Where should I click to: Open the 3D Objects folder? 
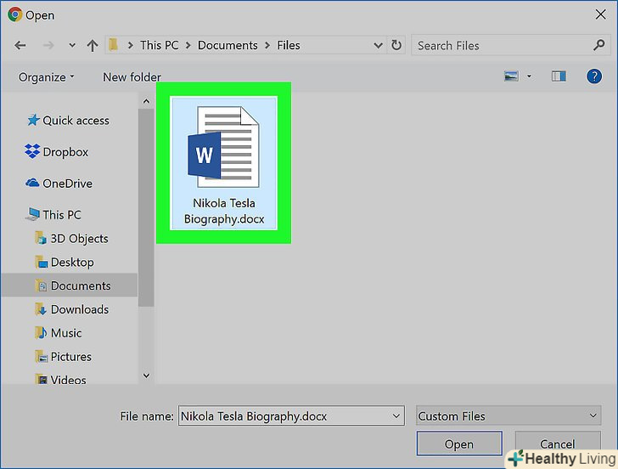coord(79,239)
